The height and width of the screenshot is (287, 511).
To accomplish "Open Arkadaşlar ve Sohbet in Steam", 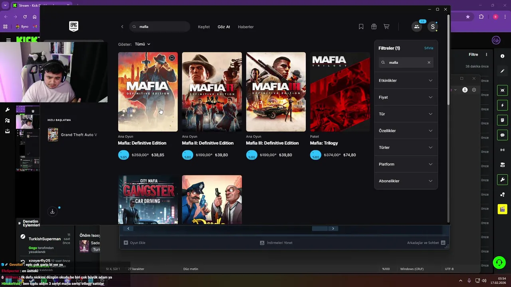I will (426, 243).
